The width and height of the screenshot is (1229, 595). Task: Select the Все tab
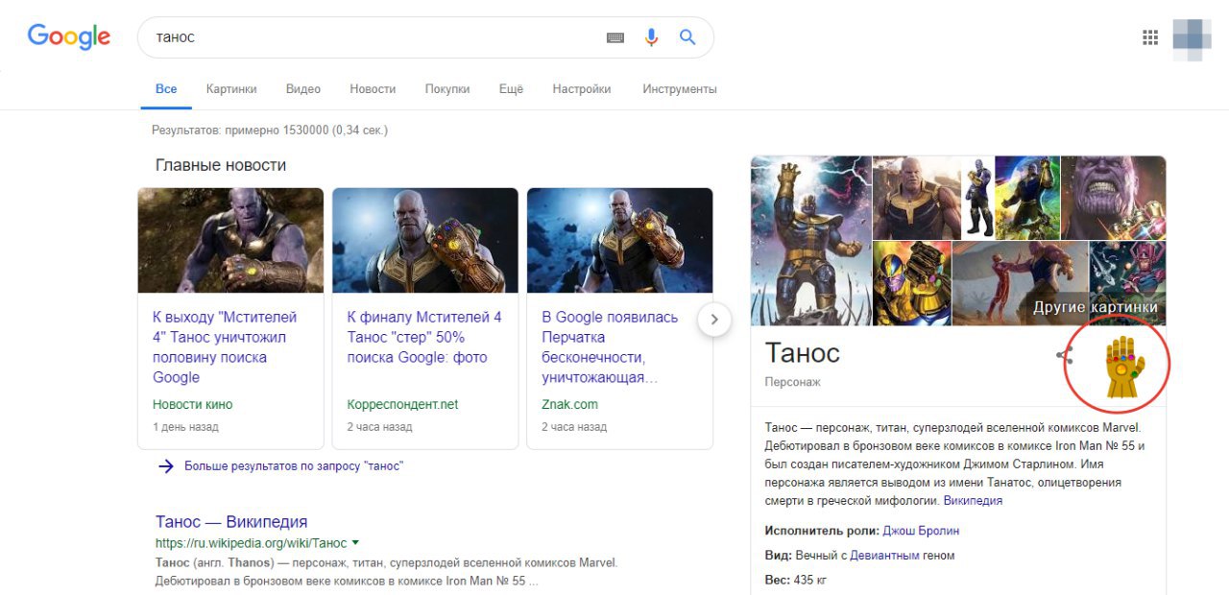(166, 89)
